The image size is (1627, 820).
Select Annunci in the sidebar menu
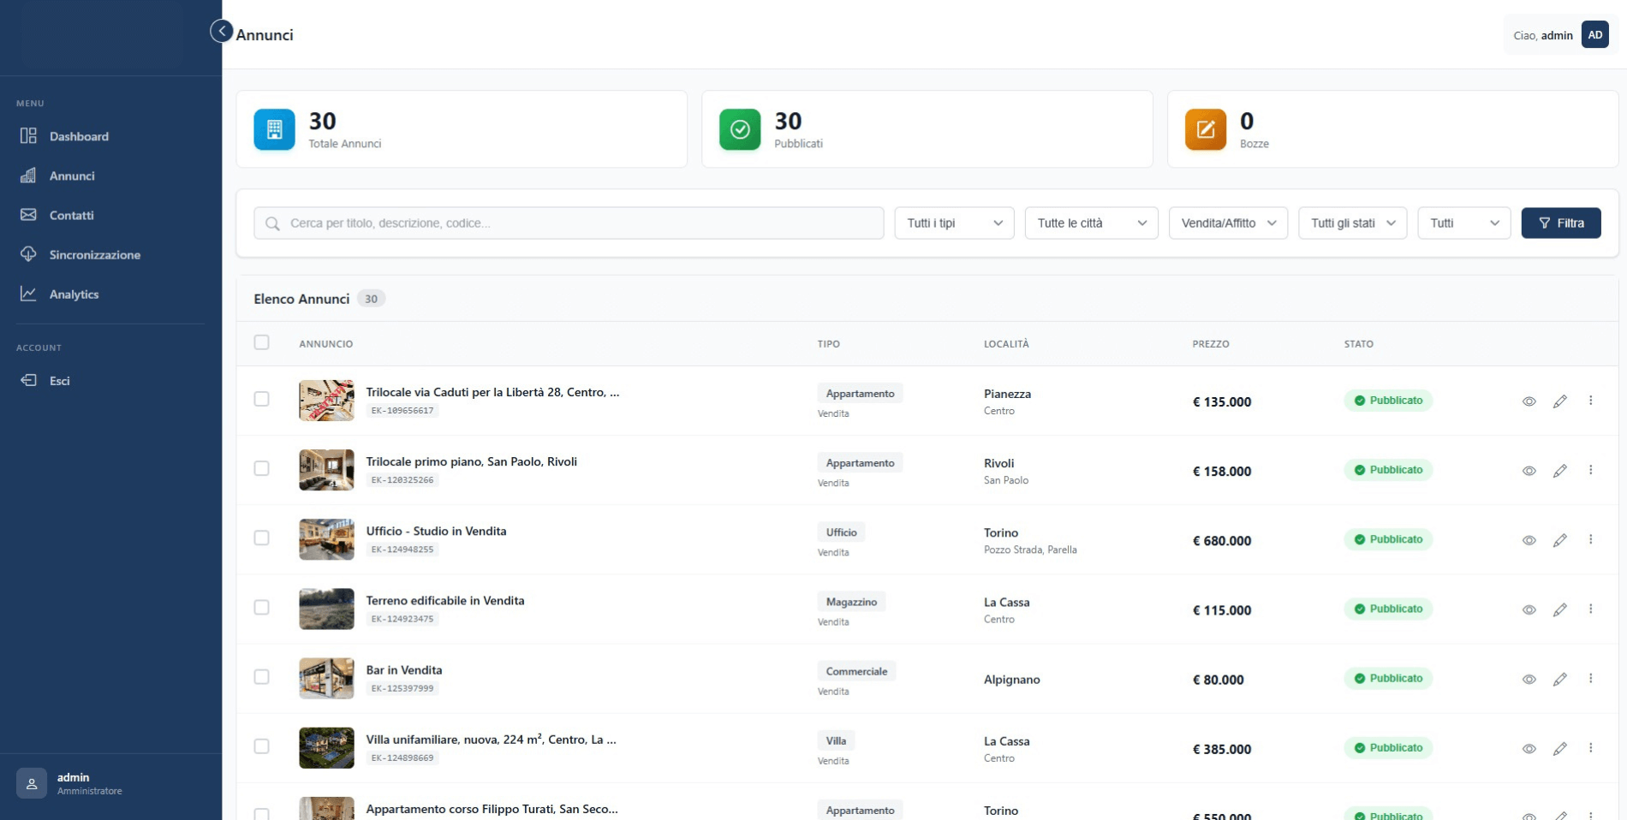pyautogui.click(x=71, y=175)
